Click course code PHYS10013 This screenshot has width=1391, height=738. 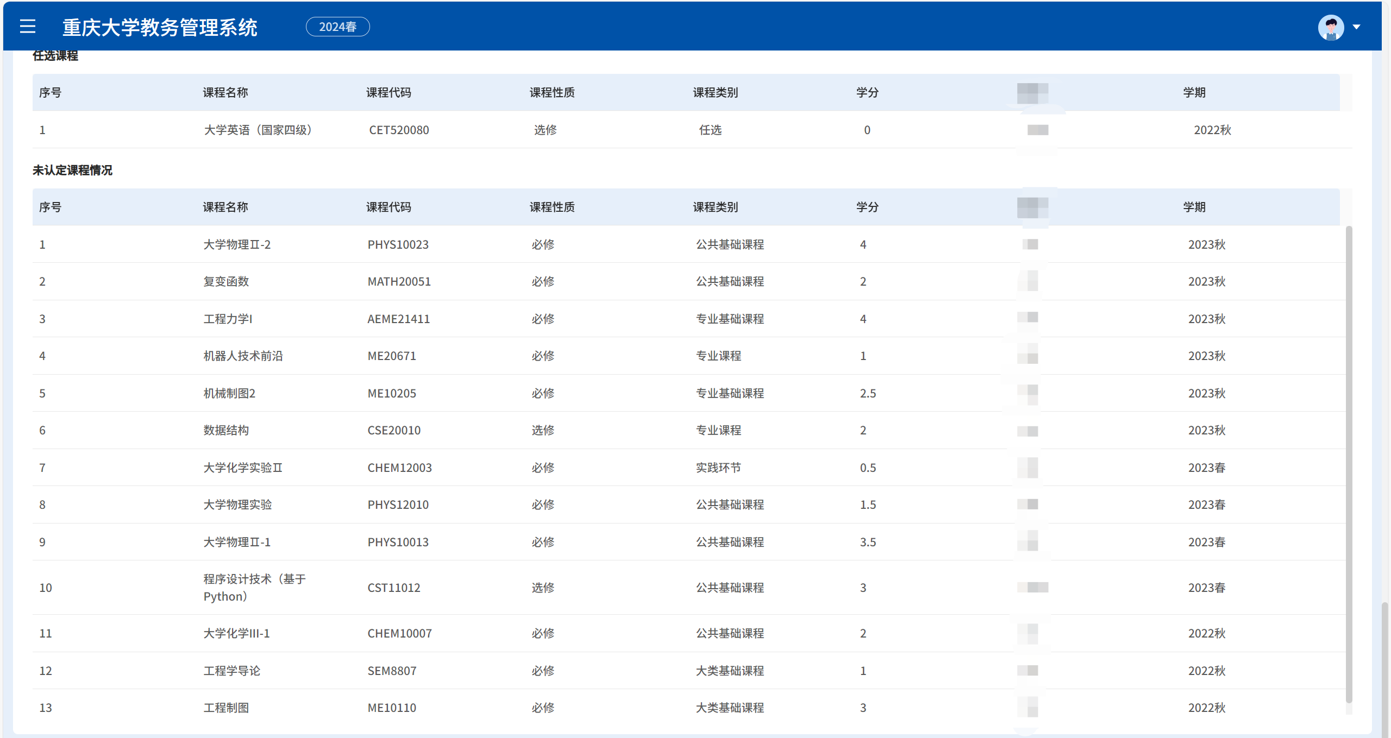coord(398,542)
